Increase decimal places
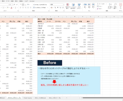 point(60,8)
